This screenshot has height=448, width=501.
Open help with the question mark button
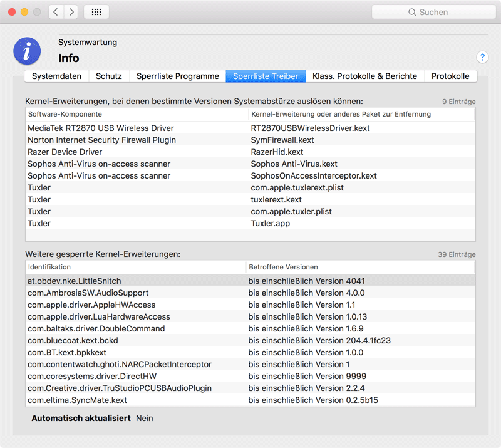[x=482, y=57]
